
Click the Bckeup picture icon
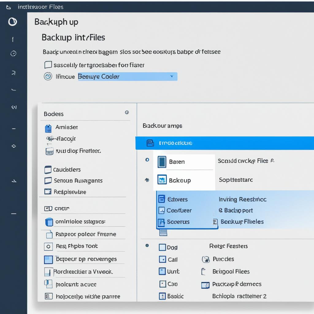(x=162, y=180)
